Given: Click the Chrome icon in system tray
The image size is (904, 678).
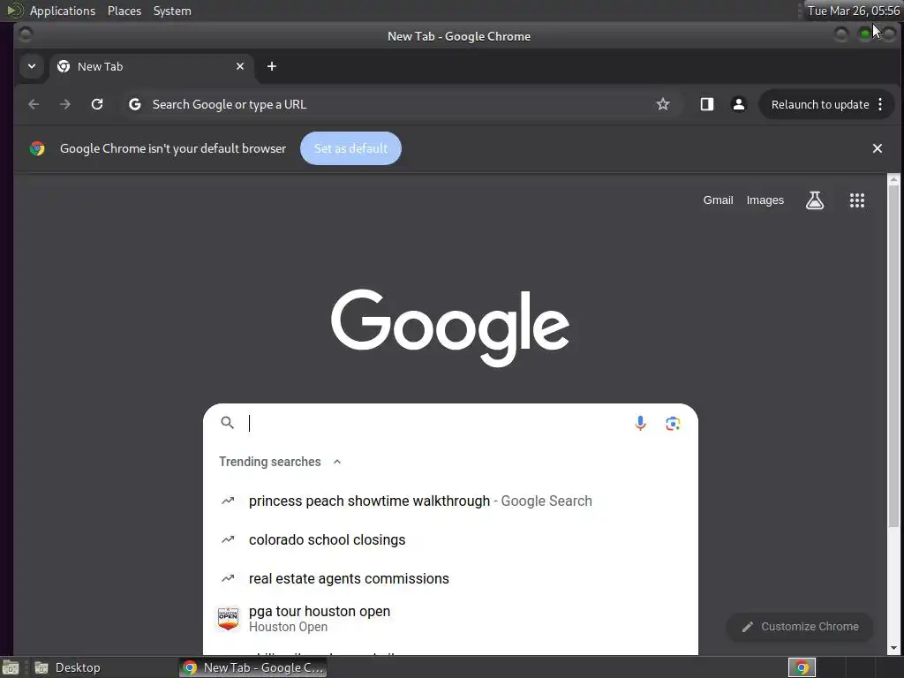Looking at the screenshot, I should coord(802,667).
